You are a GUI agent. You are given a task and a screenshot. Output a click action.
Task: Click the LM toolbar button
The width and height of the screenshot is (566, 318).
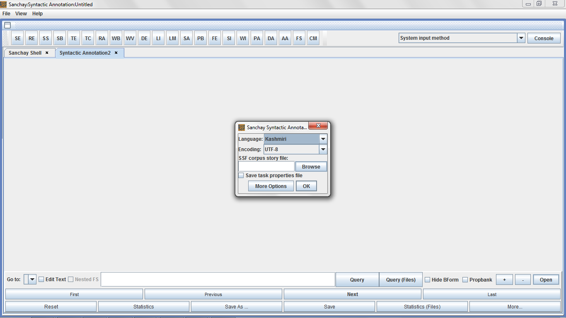pos(173,38)
